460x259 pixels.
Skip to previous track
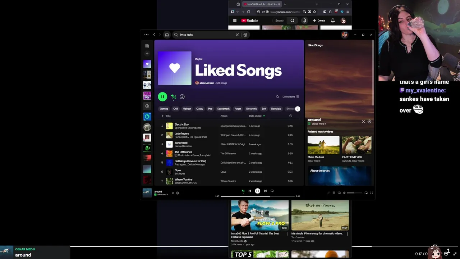(x=250, y=191)
